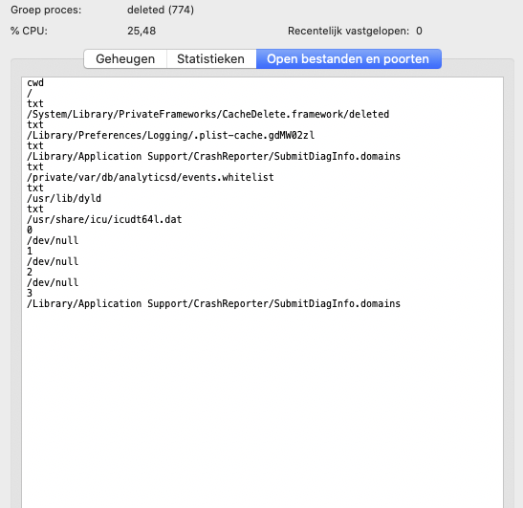Click the /dev/null line under descriptor 0

pyautogui.click(x=53, y=240)
